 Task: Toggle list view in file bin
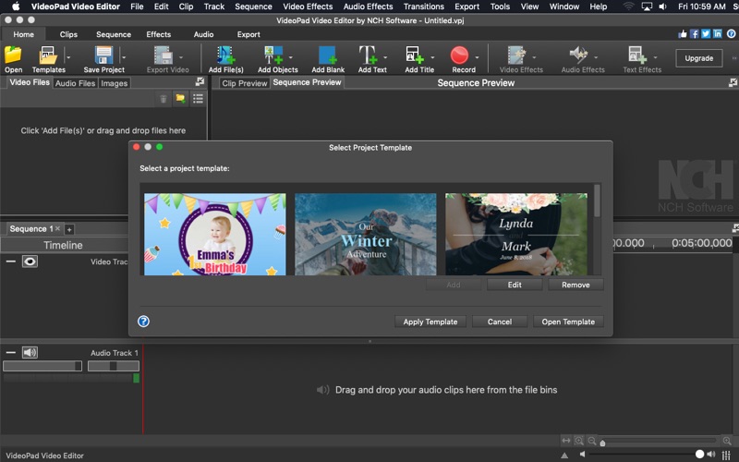pyautogui.click(x=198, y=98)
